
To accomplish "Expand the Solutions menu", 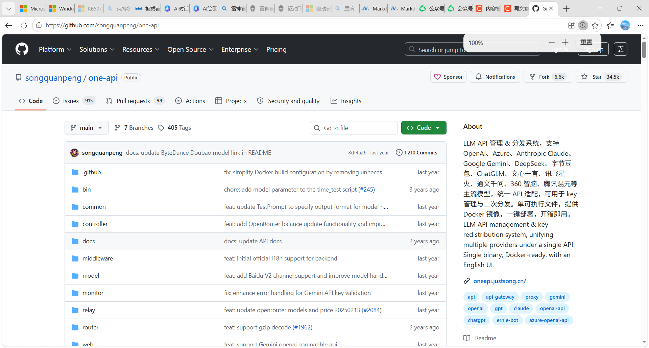I will (97, 49).
